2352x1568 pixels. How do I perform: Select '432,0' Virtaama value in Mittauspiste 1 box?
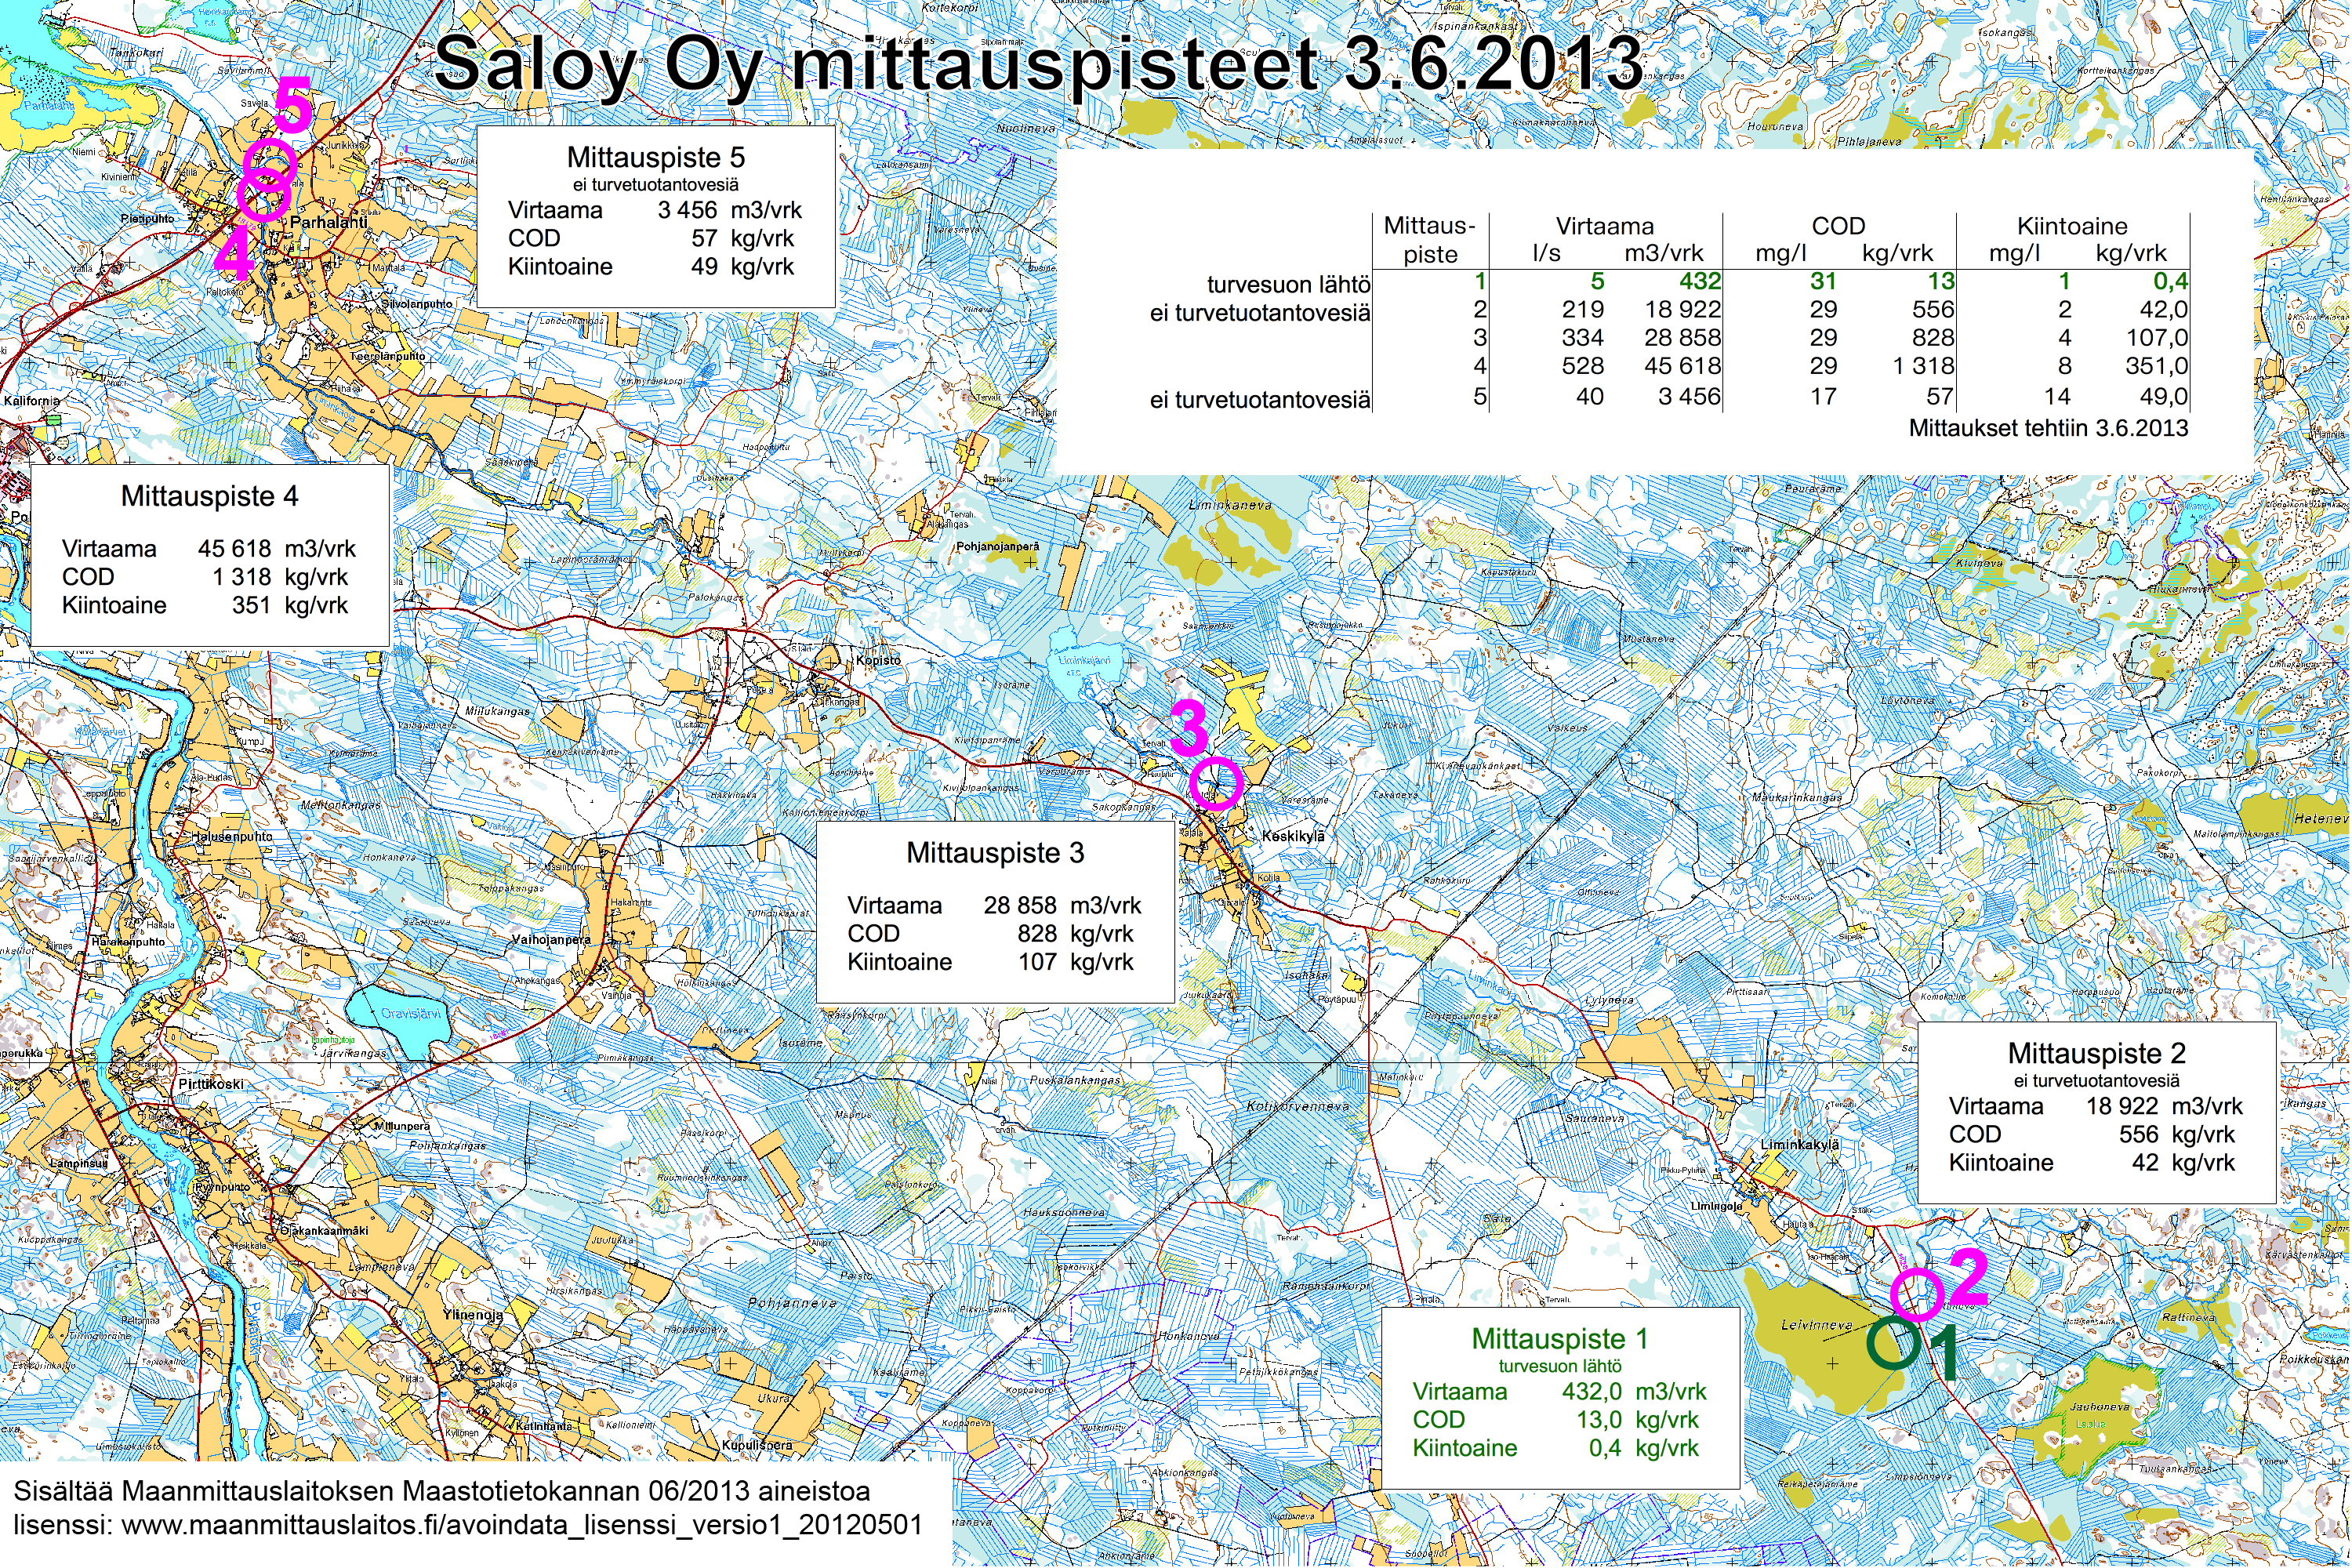coord(1592,1391)
